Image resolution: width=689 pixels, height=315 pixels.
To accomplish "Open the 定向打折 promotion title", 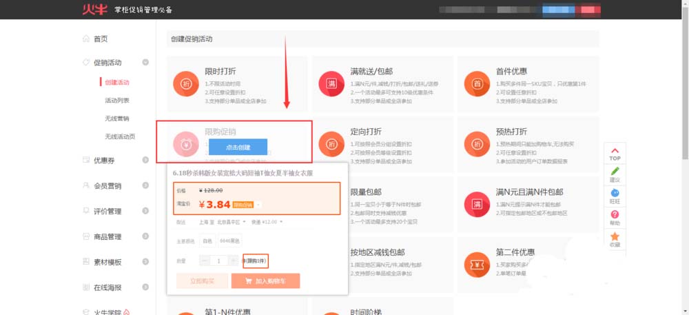I will tap(366, 132).
